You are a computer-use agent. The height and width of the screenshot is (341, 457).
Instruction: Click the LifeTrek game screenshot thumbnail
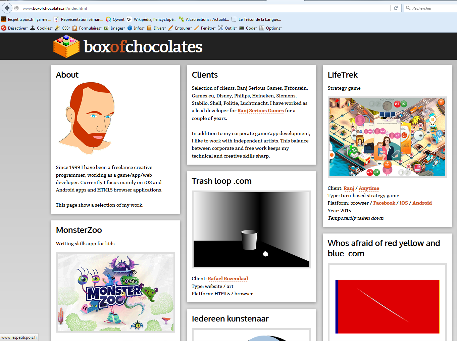point(387,137)
